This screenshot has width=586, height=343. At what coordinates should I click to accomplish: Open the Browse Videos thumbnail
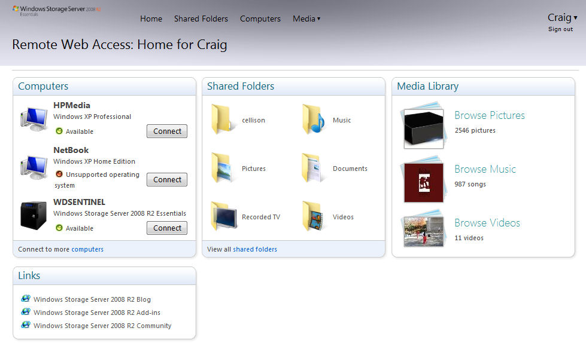[x=424, y=229]
